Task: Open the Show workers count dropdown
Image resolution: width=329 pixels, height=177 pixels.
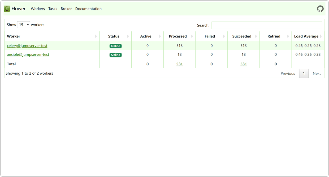Action: (x=24, y=25)
